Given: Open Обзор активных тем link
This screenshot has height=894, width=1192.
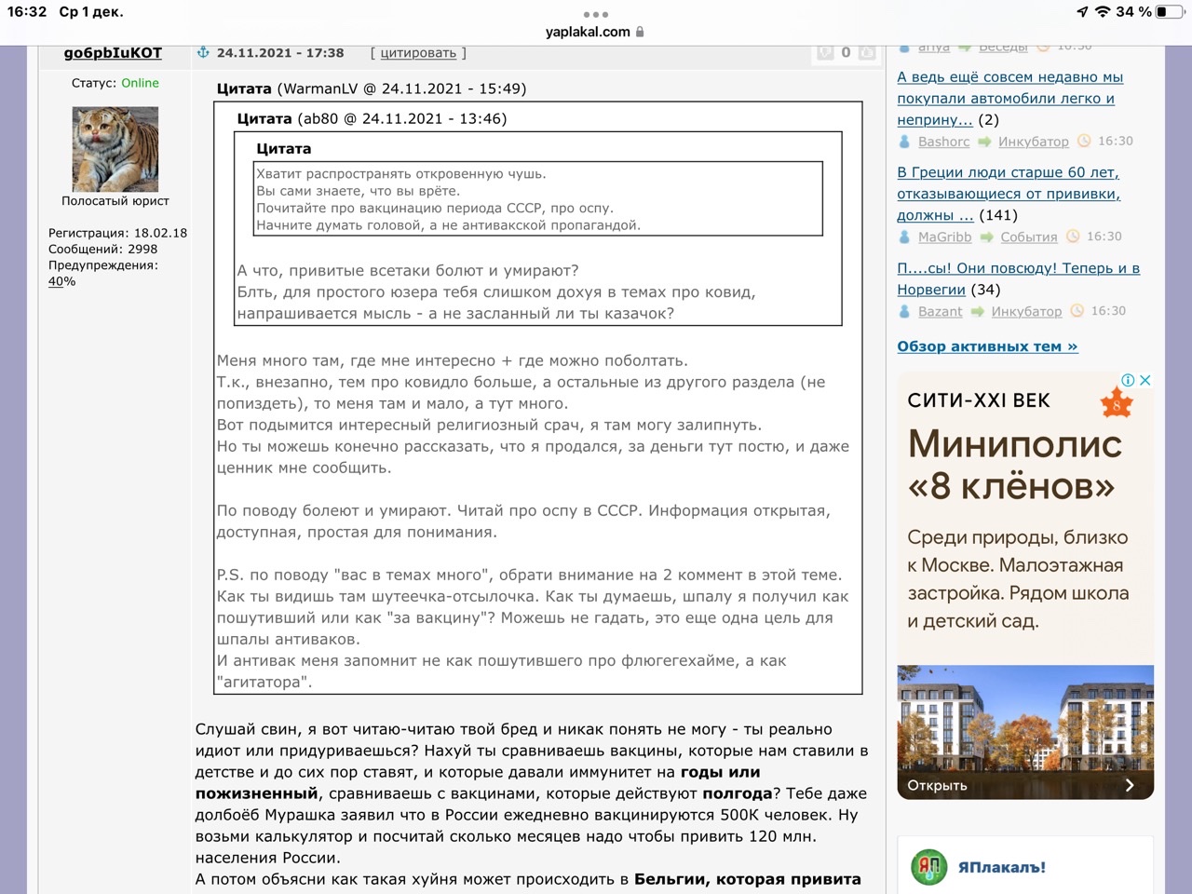Looking at the screenshot, I should click(x=987, y=346).
